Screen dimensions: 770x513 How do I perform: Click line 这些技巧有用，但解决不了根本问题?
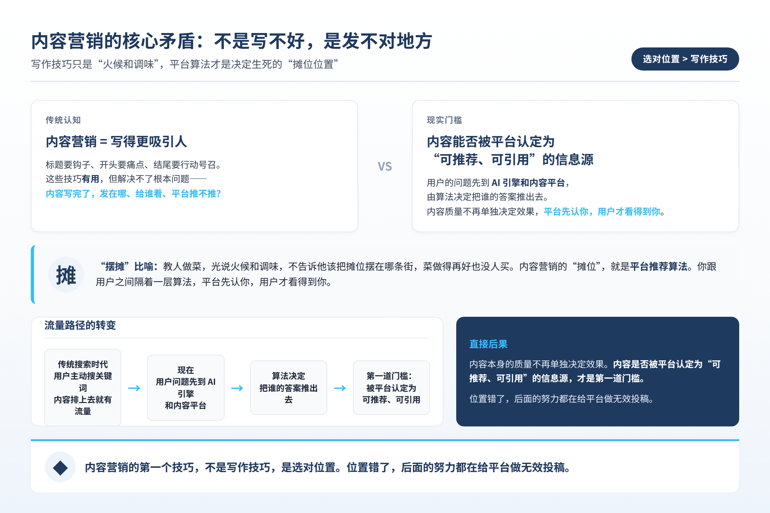coord(126,179)
